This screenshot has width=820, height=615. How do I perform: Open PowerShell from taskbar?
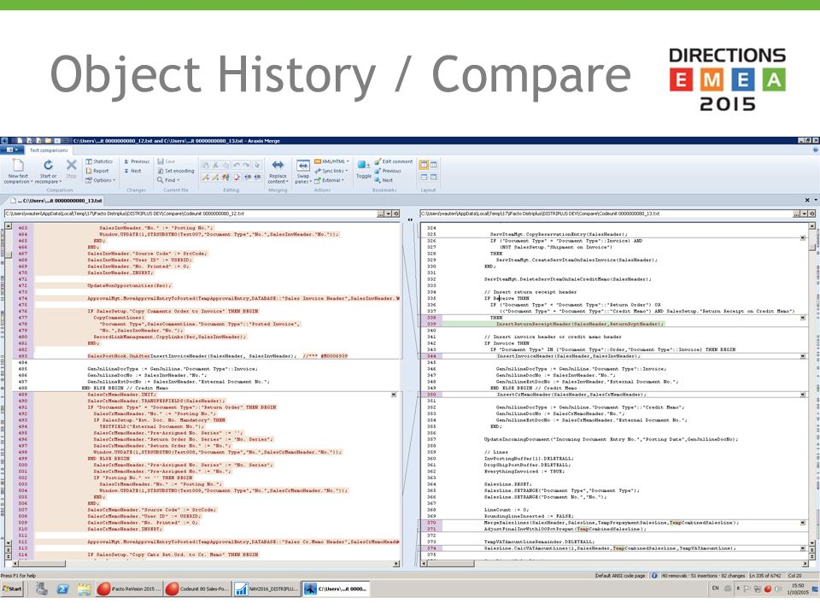(62, 589)
